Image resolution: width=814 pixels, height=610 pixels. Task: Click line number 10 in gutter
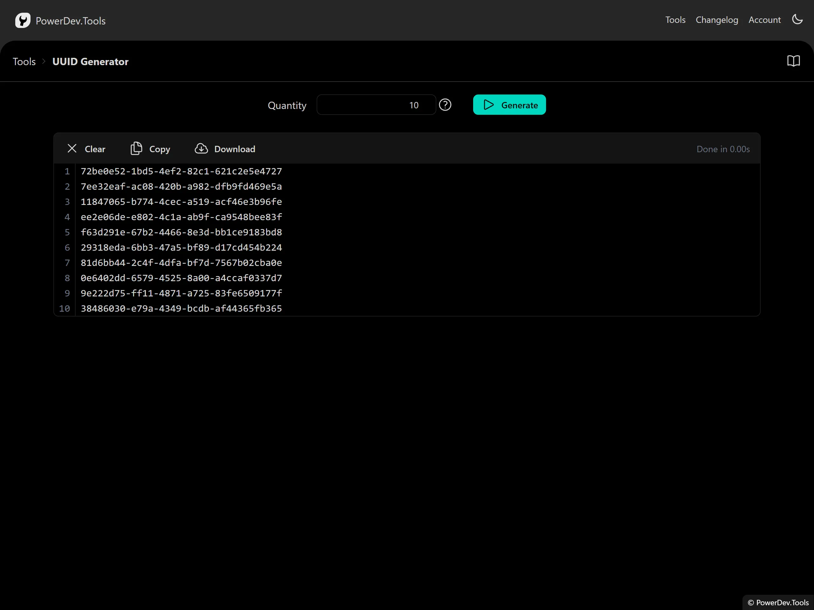point(65,308)
